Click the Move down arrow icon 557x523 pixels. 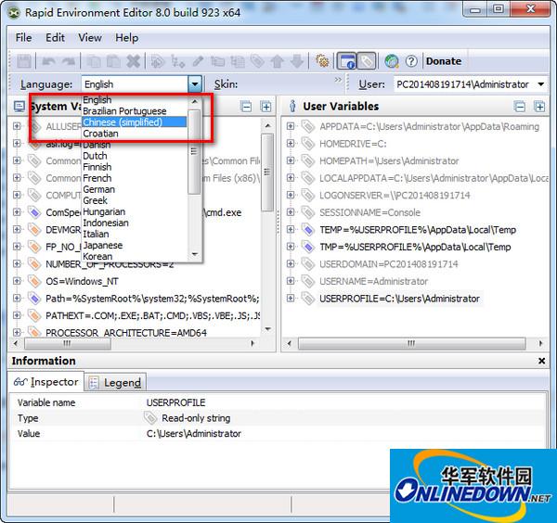click(x=297, y=61)
